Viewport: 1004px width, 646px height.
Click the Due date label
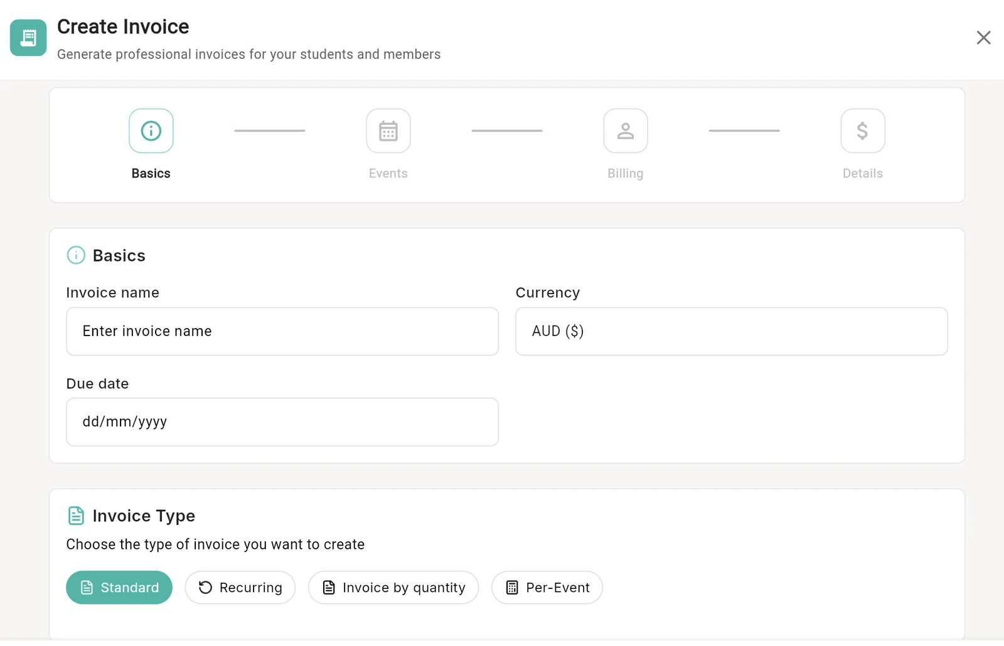coord(98,384)
